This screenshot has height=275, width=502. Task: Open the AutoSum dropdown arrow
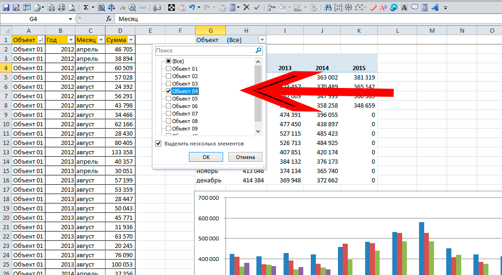93,7
